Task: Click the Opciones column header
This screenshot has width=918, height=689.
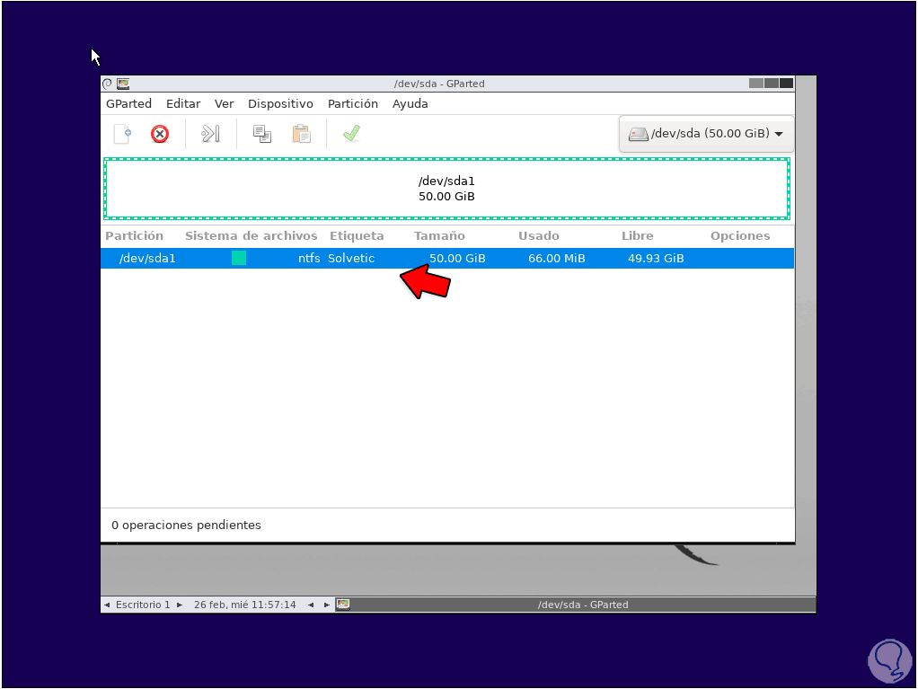Action: click(x=740, y=236)
